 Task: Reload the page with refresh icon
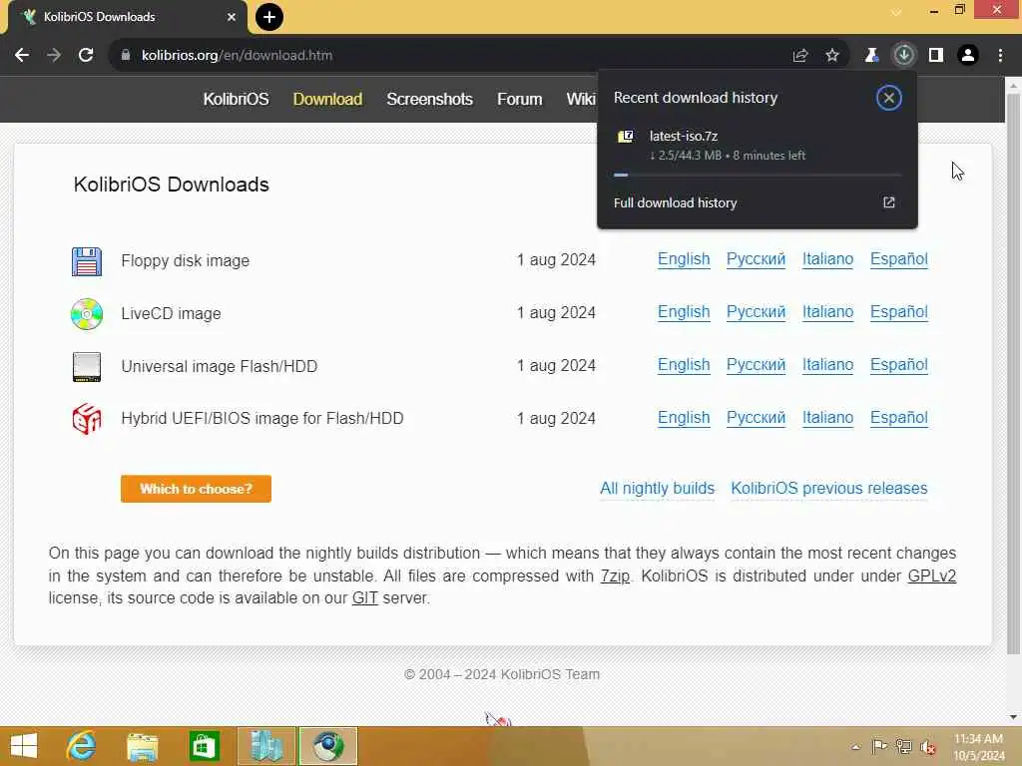86,56
